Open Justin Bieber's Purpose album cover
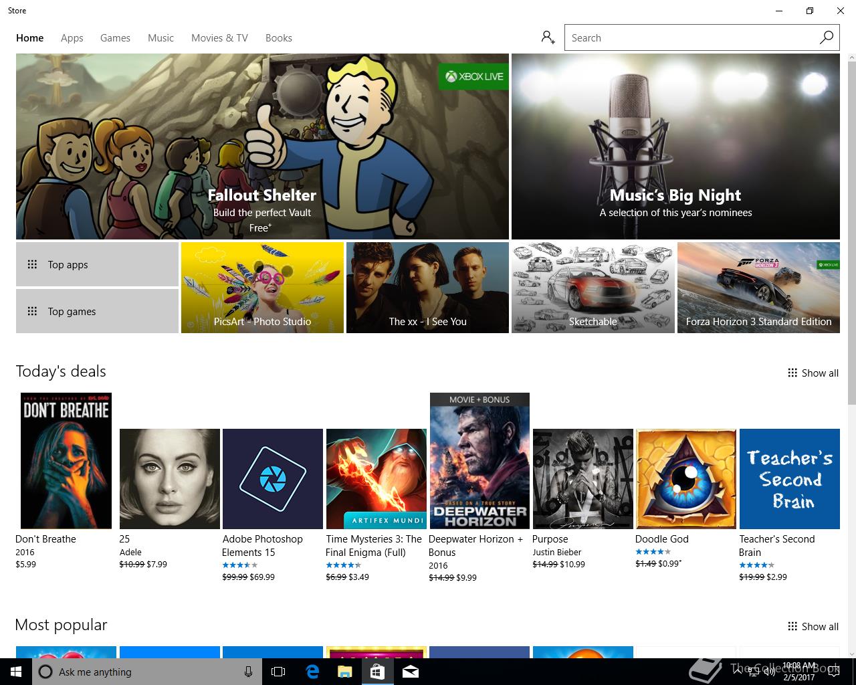 (x=583, y=479)
